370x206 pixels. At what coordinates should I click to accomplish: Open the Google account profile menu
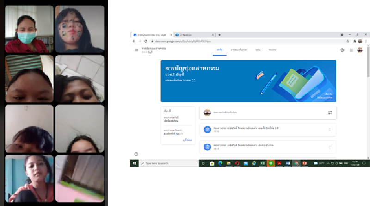360,50
